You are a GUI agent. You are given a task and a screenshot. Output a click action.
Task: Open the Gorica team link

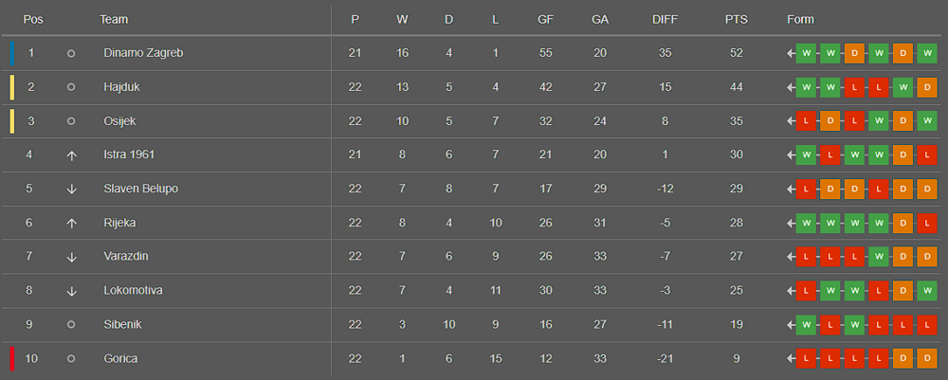[x=120, y=359]
